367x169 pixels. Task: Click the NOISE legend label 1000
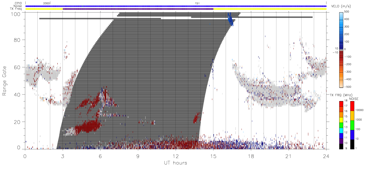[x=359, y=120]
